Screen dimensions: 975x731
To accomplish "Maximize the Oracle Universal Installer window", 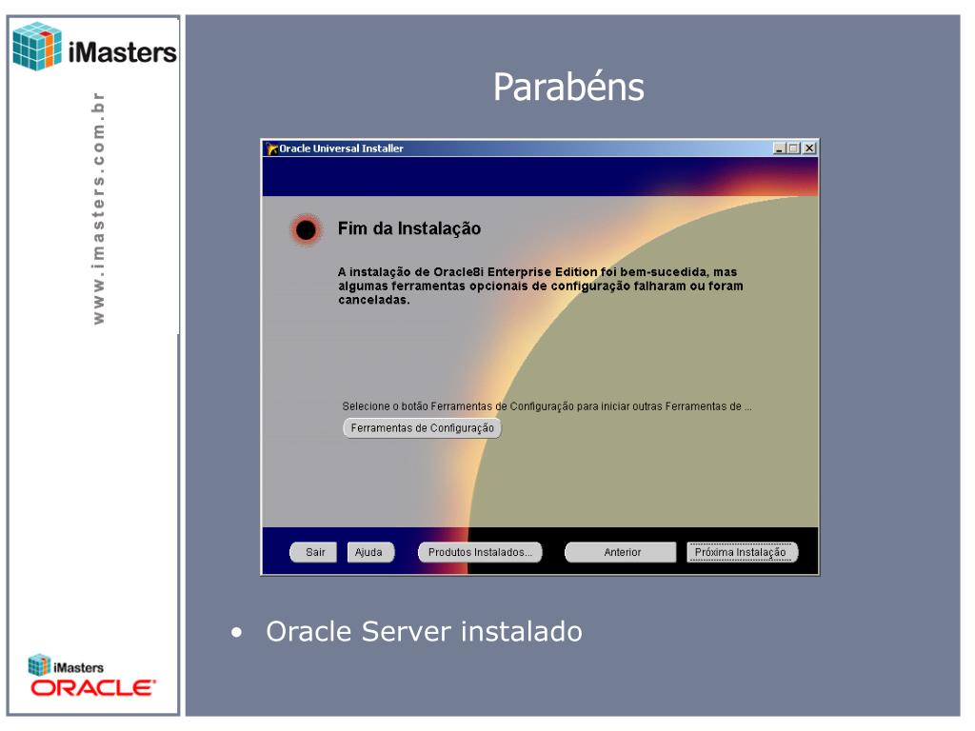I will 793,148.
